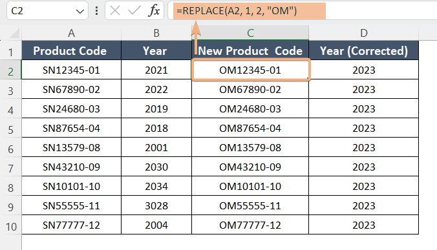This screenshot has height=250, width=437.
Task: Open the Insert Function fx icon
Action: pyautogui.click(x=154, y=11)
